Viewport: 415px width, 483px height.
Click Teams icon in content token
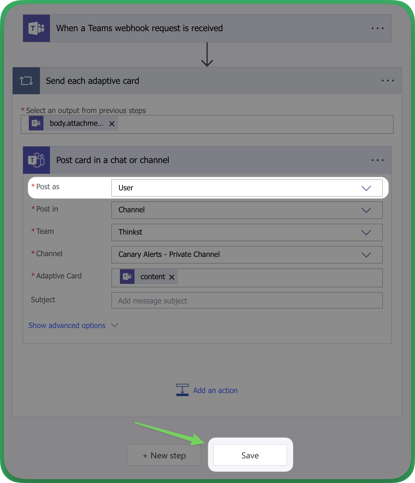click(x=127, y=277)
